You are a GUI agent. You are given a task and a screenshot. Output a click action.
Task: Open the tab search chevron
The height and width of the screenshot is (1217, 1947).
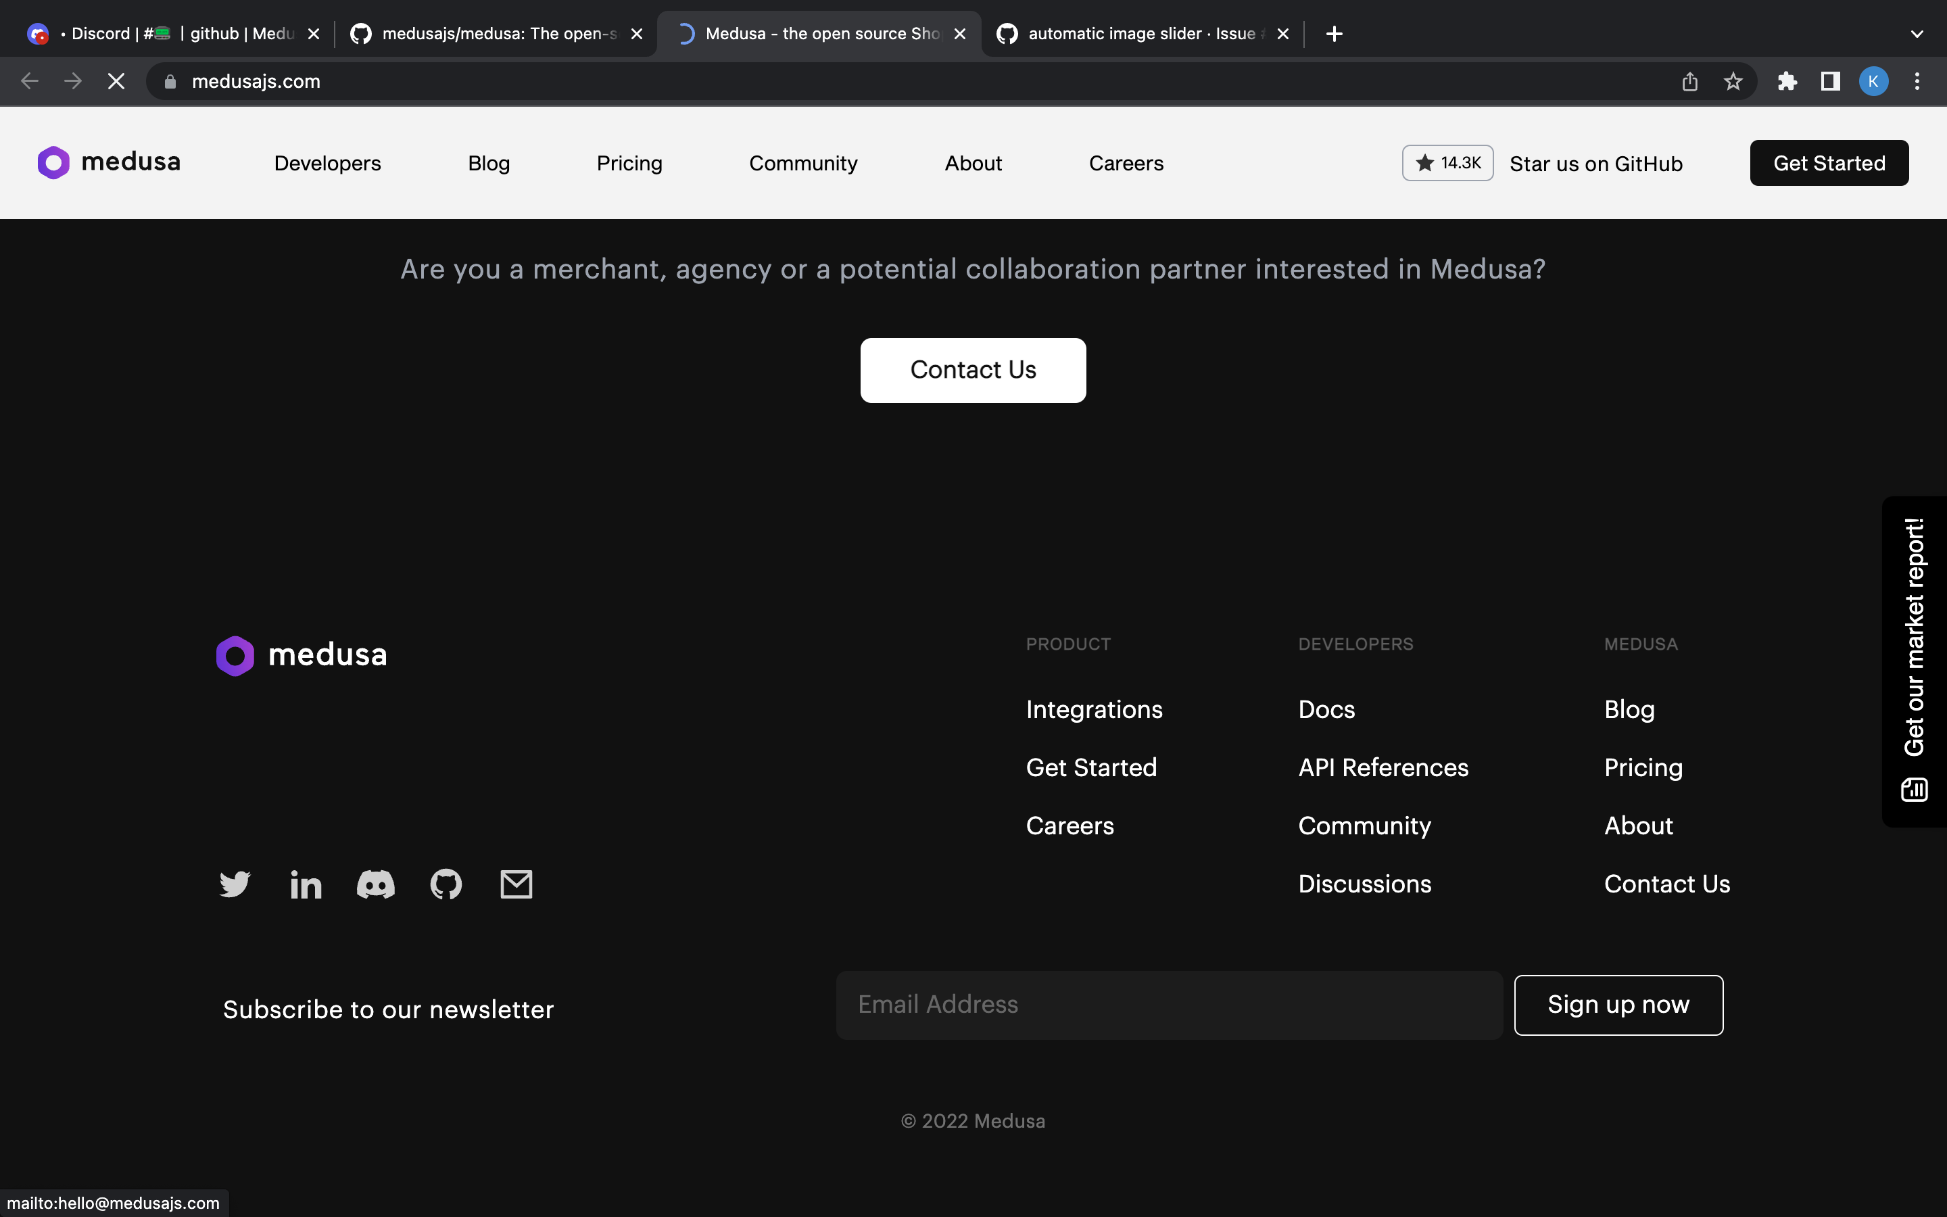click(x=1917, y=34)
